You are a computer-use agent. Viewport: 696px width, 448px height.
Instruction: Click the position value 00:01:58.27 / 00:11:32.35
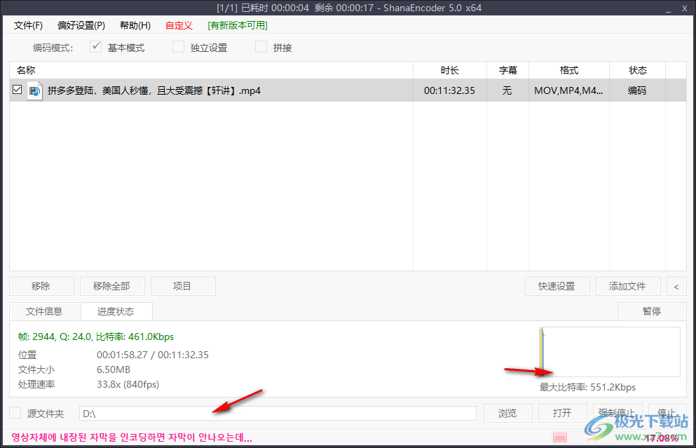pyautogui.click(x=153, y=355)
